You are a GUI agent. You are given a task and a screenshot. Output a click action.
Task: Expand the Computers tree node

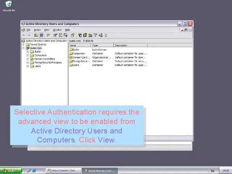pyautogui.click(x=28, y=55)
